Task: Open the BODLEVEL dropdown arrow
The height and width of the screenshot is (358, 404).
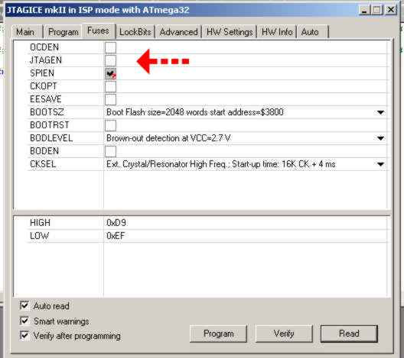Action: tap(380, 138)
